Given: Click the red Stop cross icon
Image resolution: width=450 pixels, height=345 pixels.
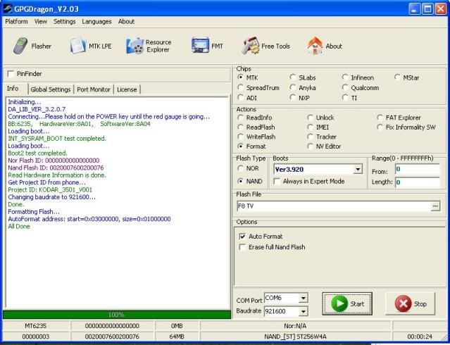Looking at the screenshot, I should [x=403, y=303].
